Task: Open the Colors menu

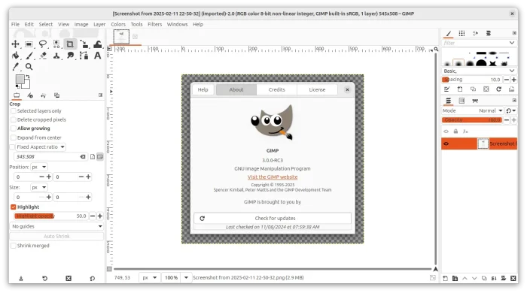Action: click(118, 24)
